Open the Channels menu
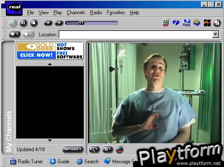 76,13
